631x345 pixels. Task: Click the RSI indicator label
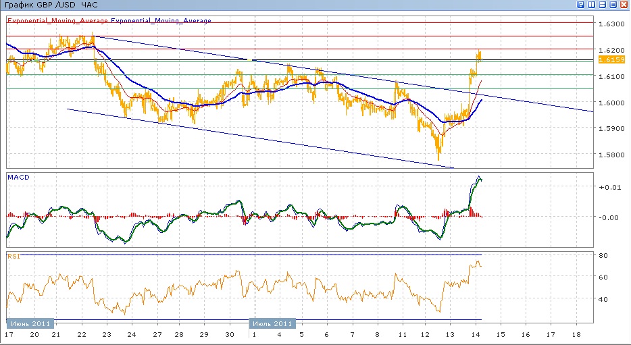(14, 256)
